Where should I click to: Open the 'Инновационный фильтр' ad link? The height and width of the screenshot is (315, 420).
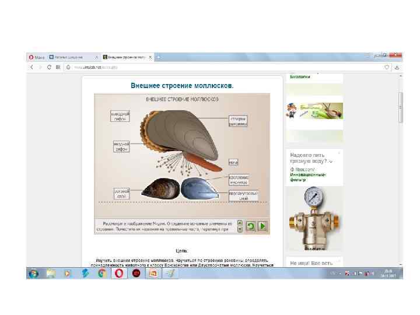[x=308, y=177]
